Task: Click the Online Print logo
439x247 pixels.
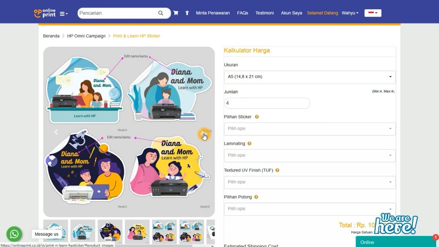Action: [45, 13]
